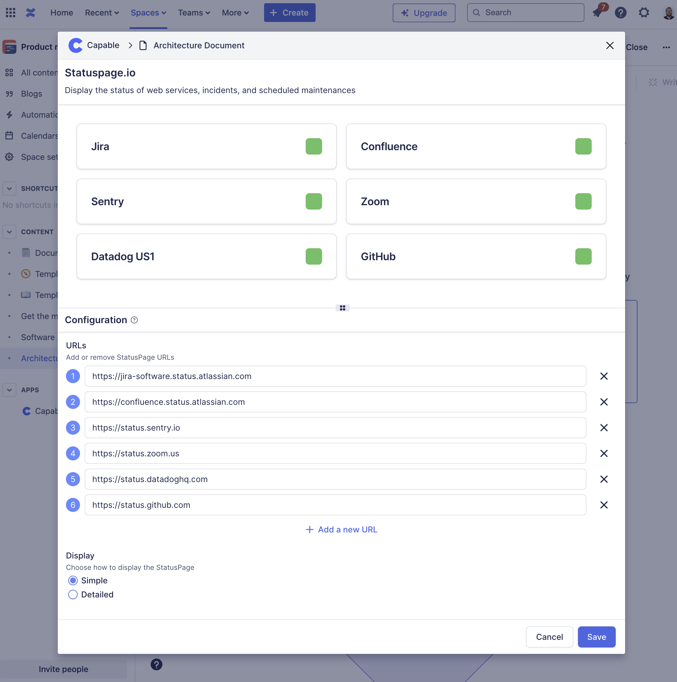Open the app switcher grid icon

coord(11,13)
